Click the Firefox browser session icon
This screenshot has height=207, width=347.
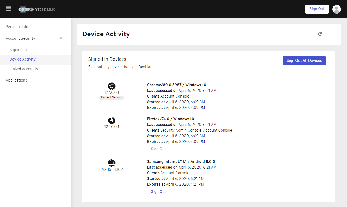click(x=112, y=120)
